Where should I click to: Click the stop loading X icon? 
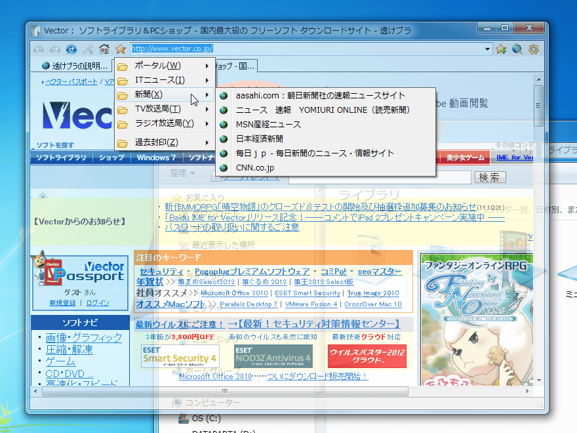point(88,49)
